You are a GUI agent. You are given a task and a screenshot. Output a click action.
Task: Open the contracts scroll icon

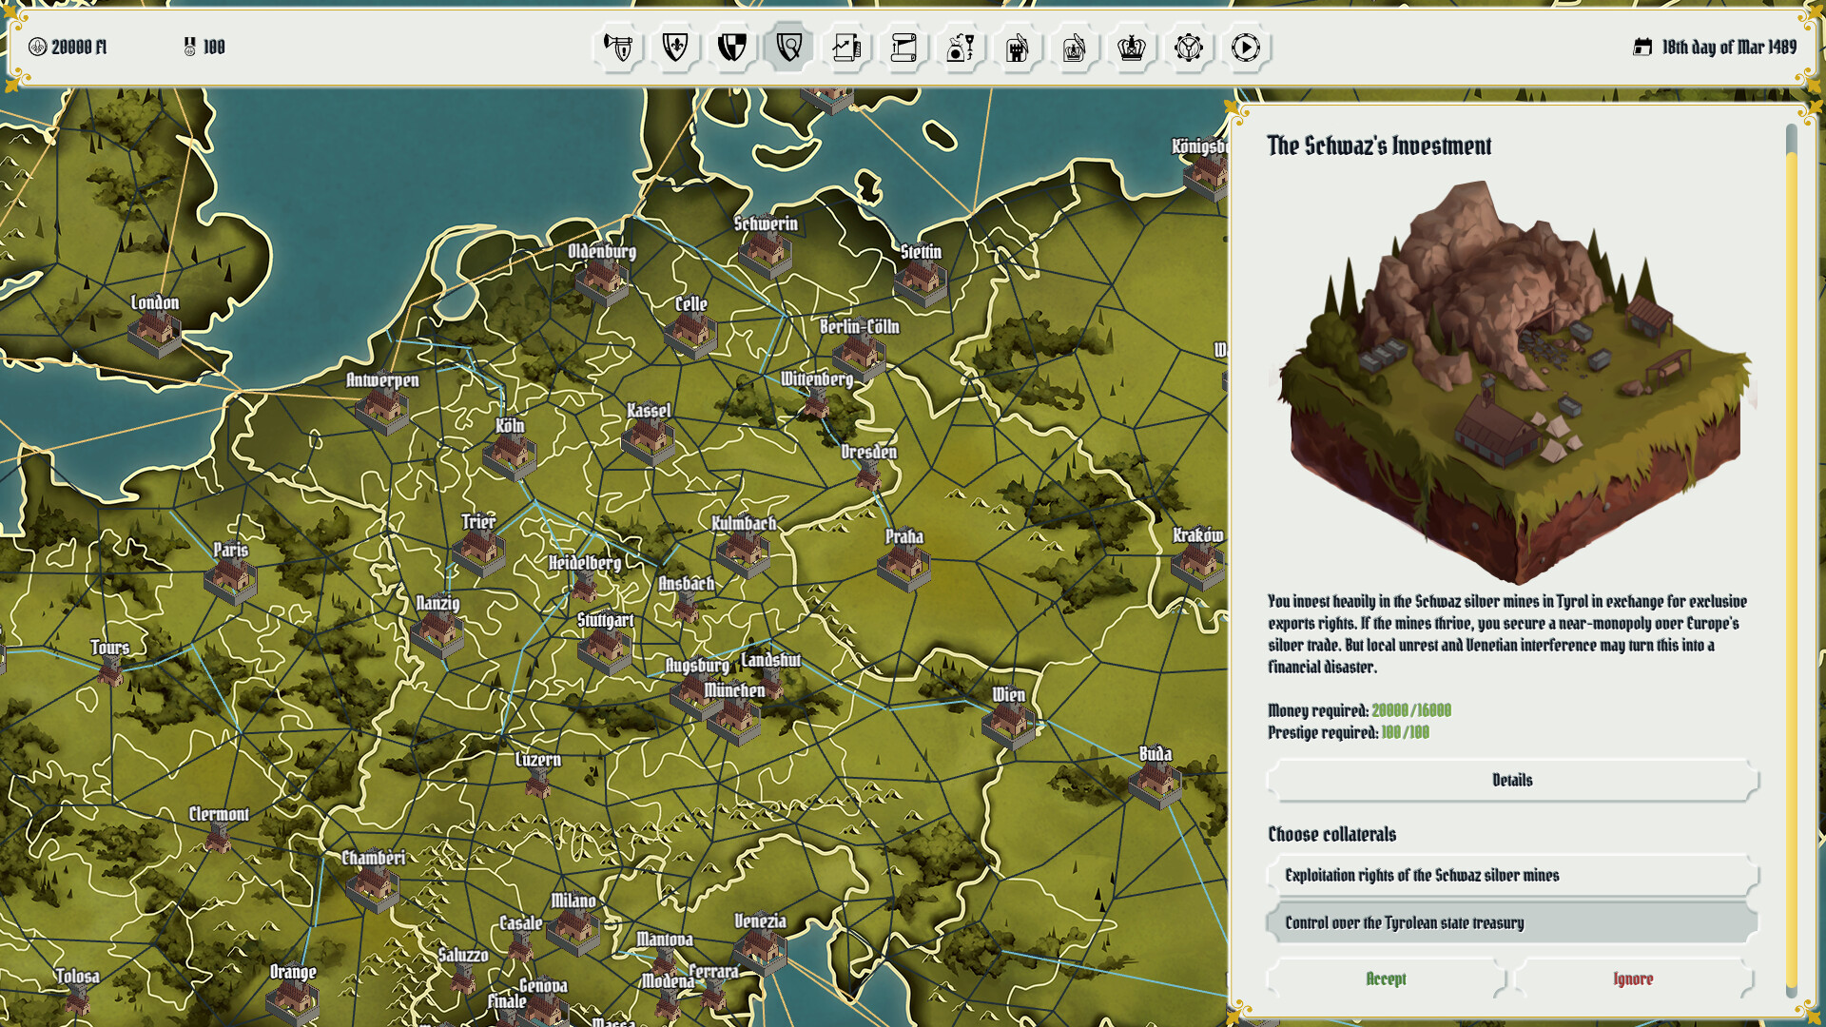point(903,48)
